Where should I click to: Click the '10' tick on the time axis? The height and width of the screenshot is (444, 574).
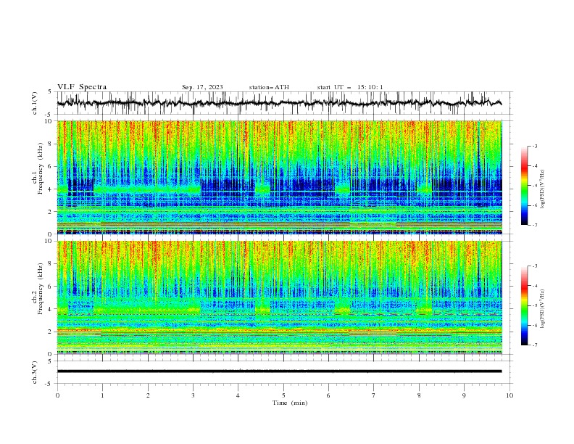[509, 395]
